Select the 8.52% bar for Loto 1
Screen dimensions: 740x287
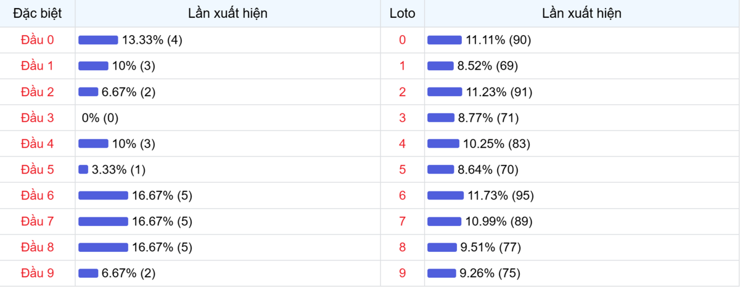(x=440, y=66)
